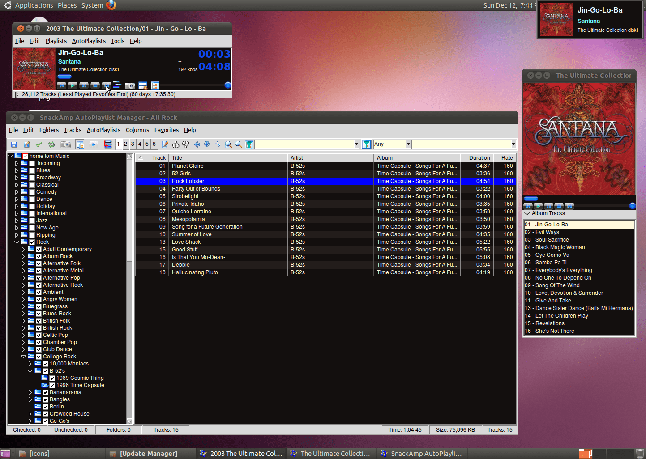646x459 pixels.
Task: Click the thumbs-down rating icon
Action: [x=186, y=144]
